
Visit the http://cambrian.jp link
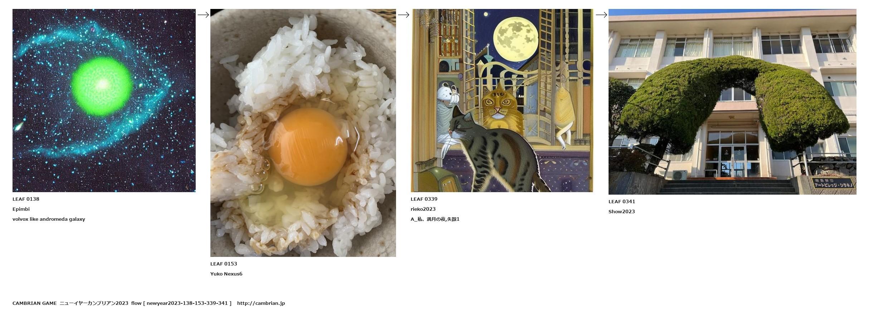[261, 303]
